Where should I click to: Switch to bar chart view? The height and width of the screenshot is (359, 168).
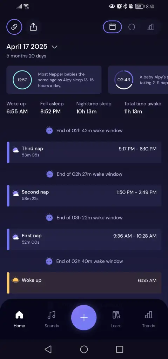[x=150, y=27]
